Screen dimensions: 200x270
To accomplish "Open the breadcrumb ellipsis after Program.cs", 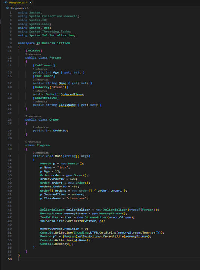I will pyautogui.click(x=31, y=8).
